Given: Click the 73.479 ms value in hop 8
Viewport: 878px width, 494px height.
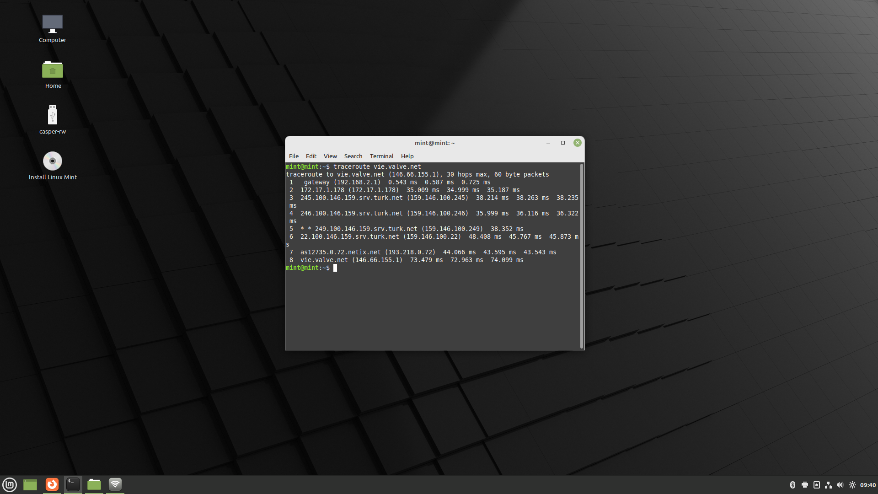Looking at the screenshot, I should click(427, 260).
